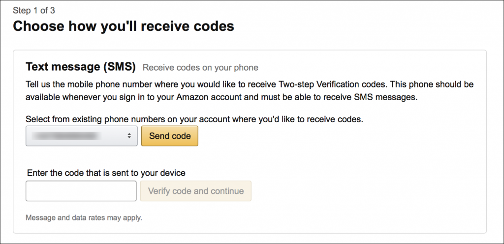Image resolution: width=504 pixels, height=244 pixels.
Task: Click the Step 1 of 3 indicator
Action: tap(34, 11)
